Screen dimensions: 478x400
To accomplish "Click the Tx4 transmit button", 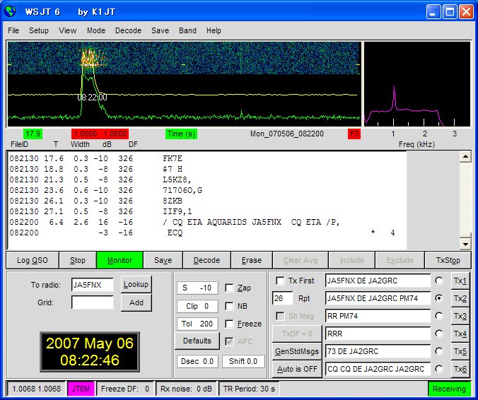I will coord(460,334).
